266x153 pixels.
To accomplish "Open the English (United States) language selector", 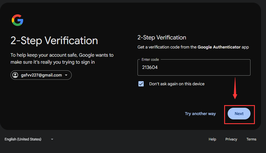I will pyautogui.click(x=23, y=139).
